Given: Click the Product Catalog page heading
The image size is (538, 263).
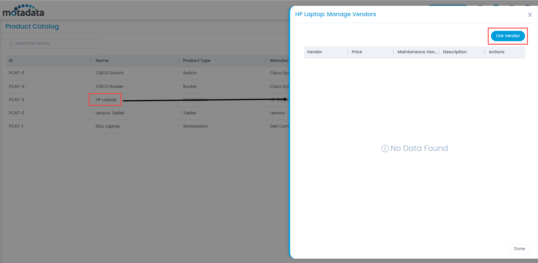Looking at the screenshot, I should (x=32, y=26).
